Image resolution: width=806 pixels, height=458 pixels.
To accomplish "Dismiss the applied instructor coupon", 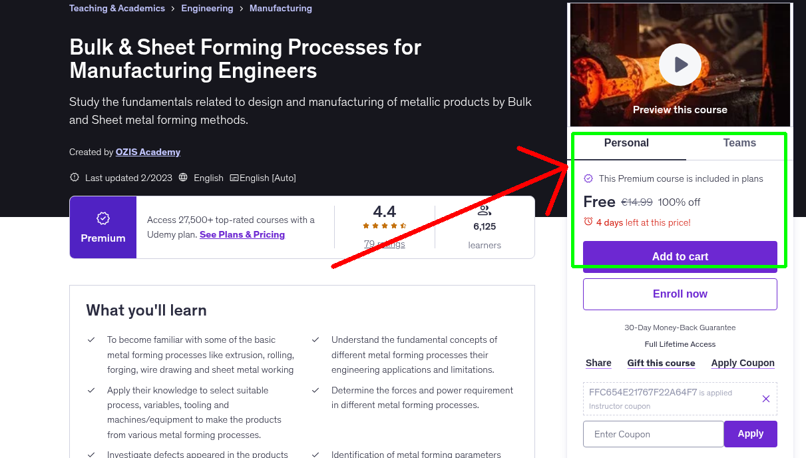I will [x=765, y=398].
